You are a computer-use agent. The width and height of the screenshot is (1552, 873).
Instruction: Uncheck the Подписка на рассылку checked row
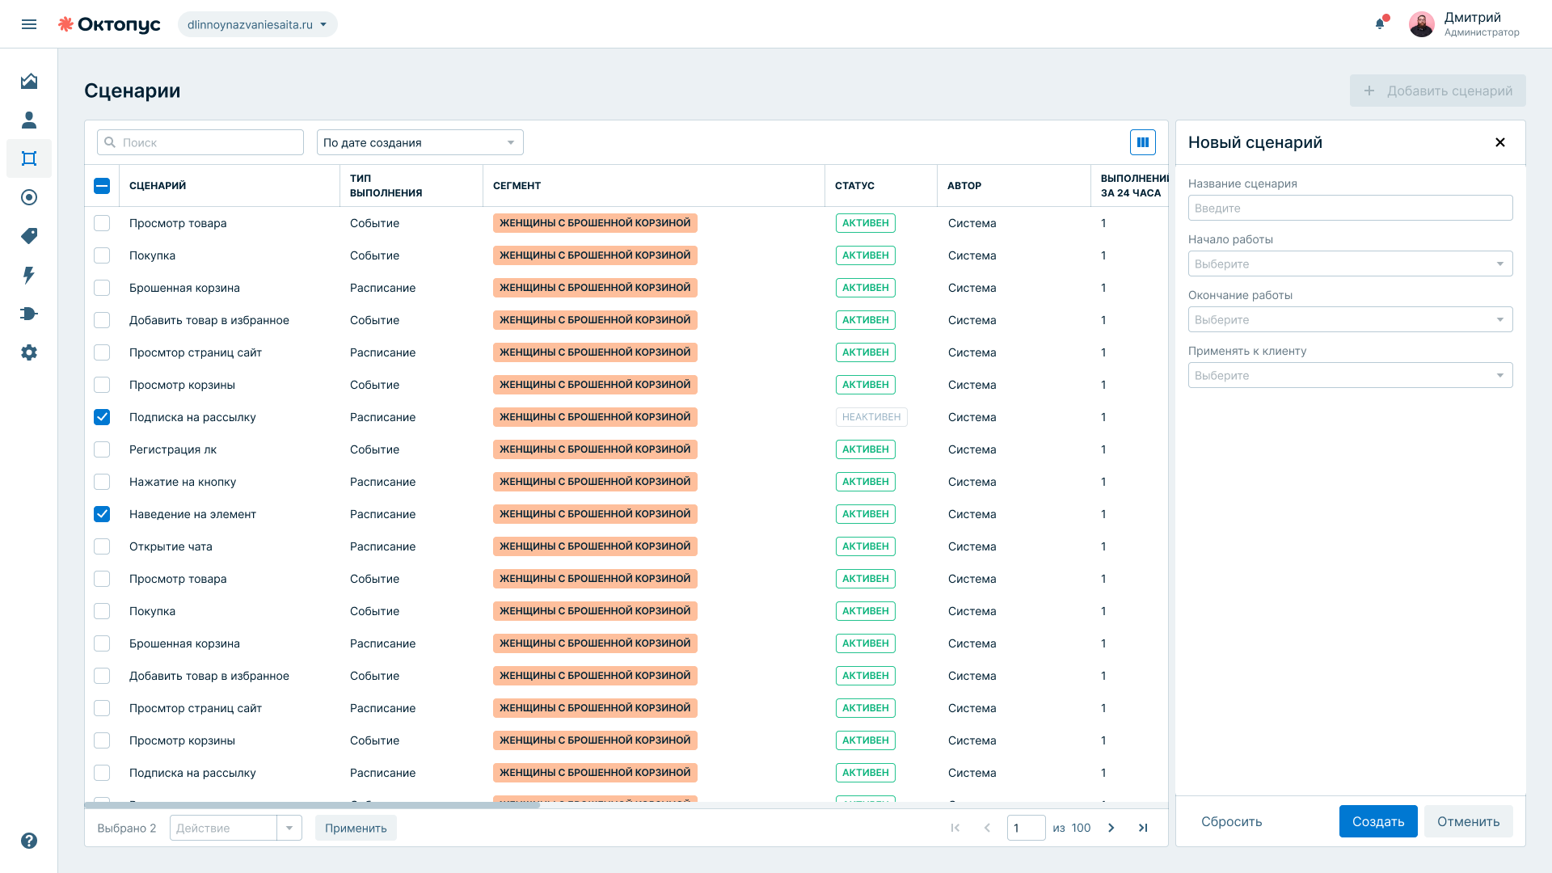[102, 417]
